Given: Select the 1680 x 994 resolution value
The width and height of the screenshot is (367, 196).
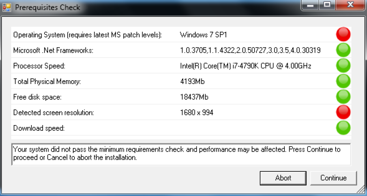Looking at the screenshot, I should pos(197,112).
